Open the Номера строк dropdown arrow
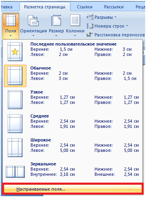Image resolution: width=146 pixels, height=197 pixels. [x=127, y=26]
